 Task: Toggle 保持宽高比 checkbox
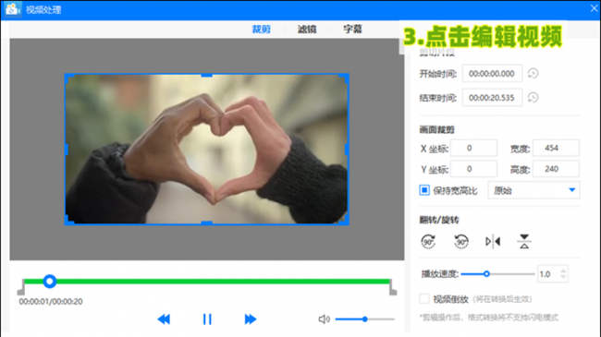click(424, 190)
